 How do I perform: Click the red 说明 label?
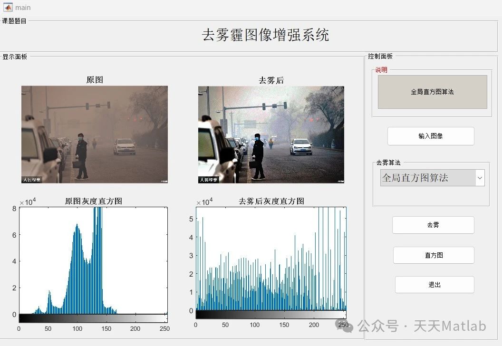click(x=381, y=70)
